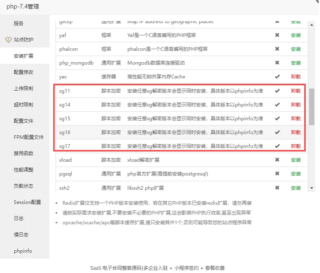Click the checkmark icon for sg14
Image resolution: width=320 pixels, height=273 pixels.
[277, 104]
